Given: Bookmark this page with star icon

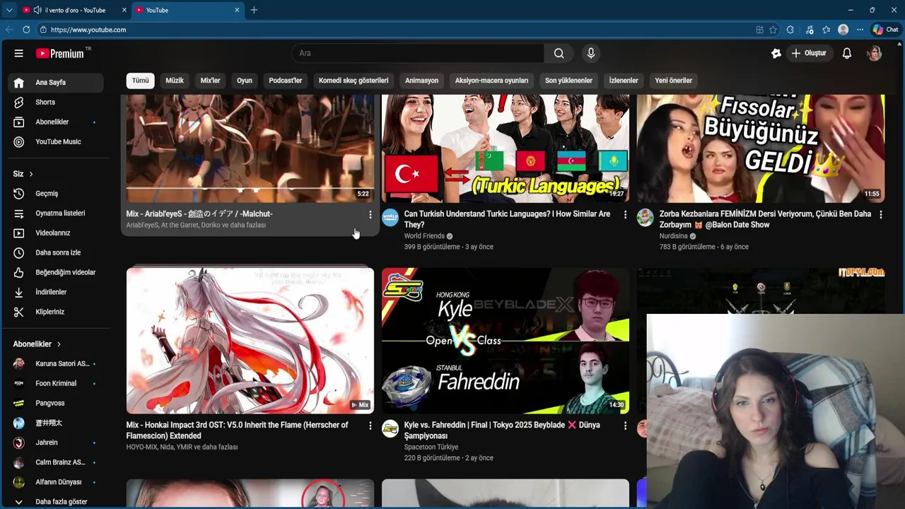Looking at the screenshot, I should coord(773,30).
